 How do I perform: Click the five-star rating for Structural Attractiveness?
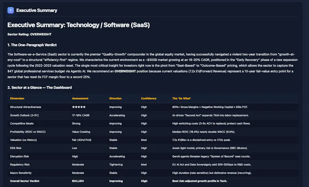click(79, 107)
